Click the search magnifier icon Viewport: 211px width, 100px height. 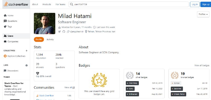point(71,4)
